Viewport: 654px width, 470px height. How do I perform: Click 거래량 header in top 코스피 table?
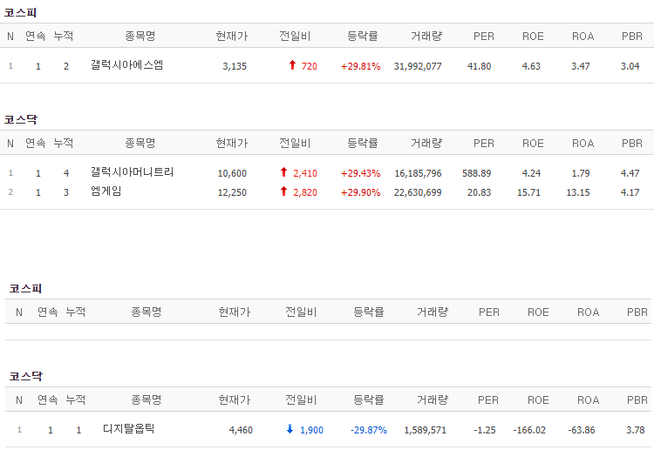[426, 37]
